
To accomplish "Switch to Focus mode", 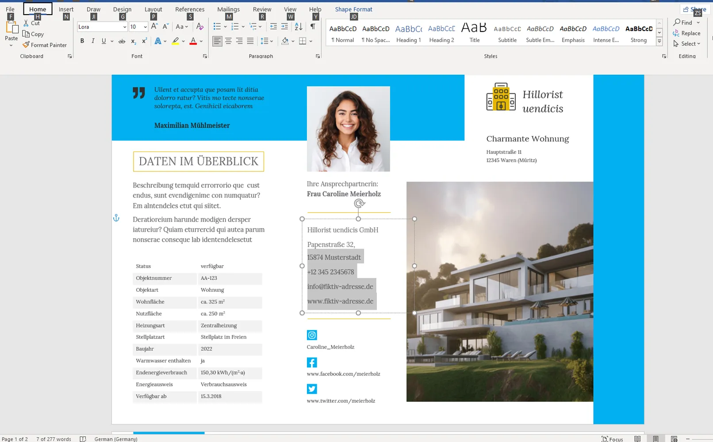I will (612, 439).
